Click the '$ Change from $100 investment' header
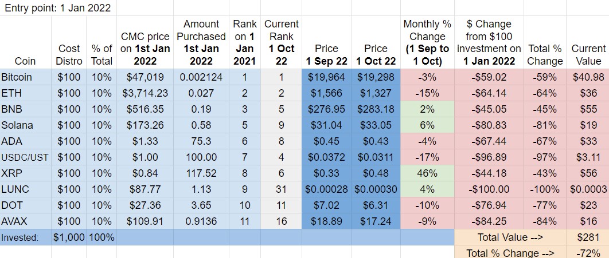Viewport: 609px width, 258px height. [x=489, y=42]
